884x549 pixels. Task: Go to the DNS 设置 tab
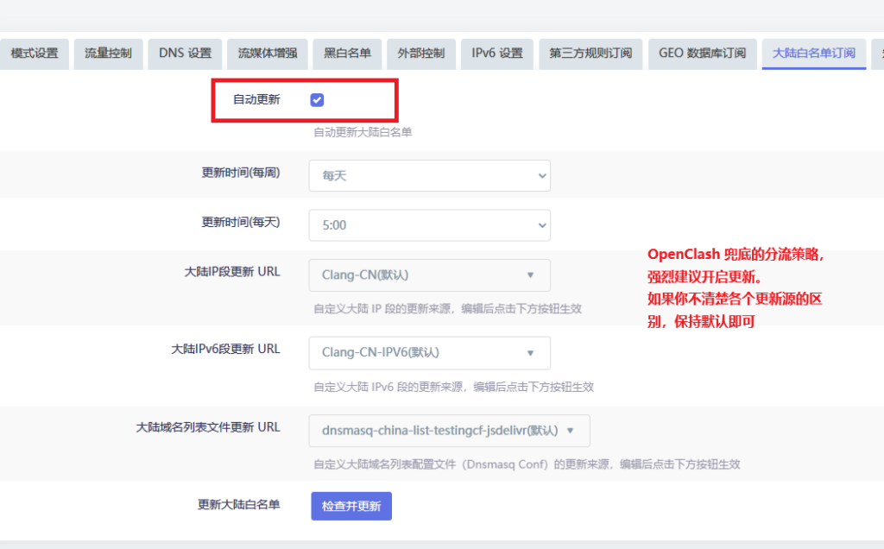[185, 54]
